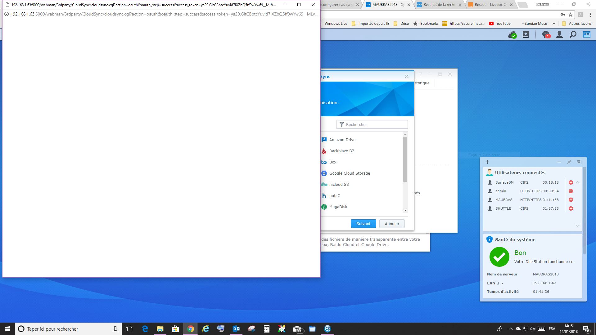Image resolution: width=596 pixels, height=335 pixels.
Task: Open Déco bookmark folder
Action: point(401,24)
